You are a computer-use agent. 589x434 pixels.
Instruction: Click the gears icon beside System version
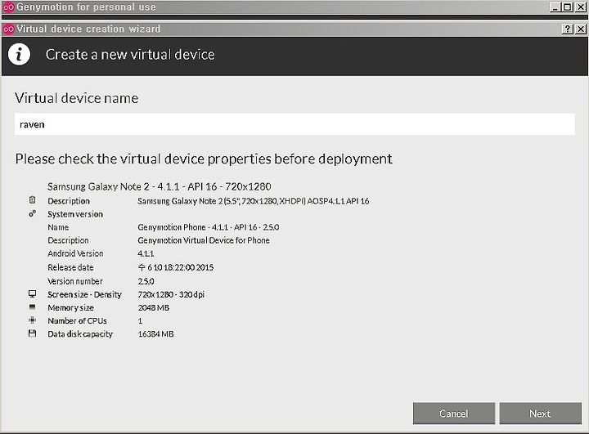pos(32,213)
